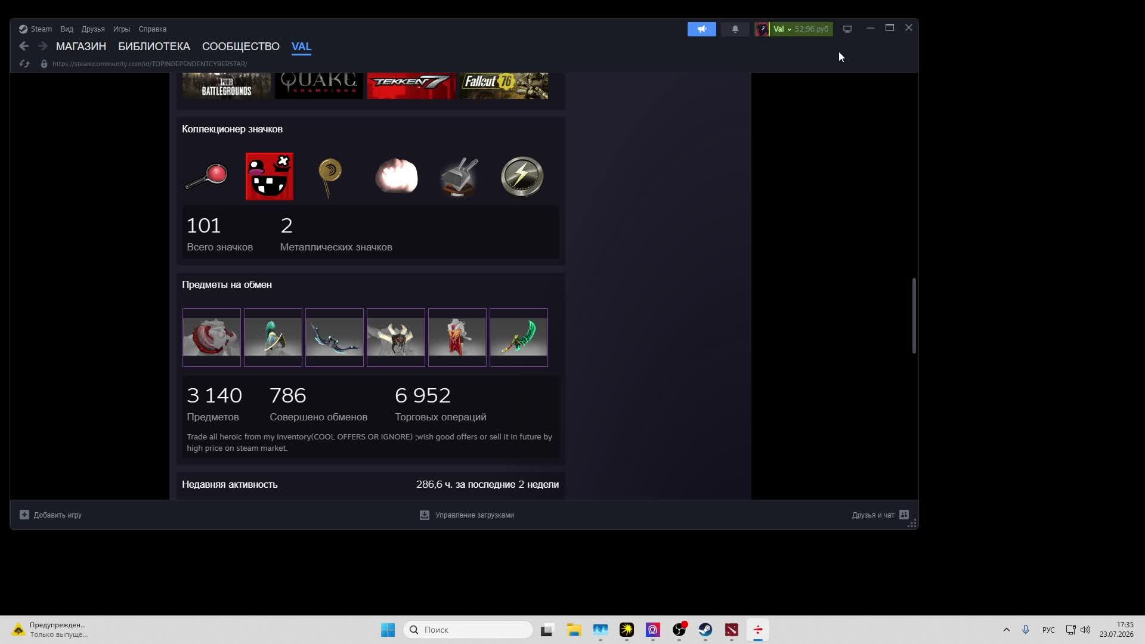Open the Dota 2 taskbar icon
Viewport: 1145px width, 644px height.
(x=732, y=630)
